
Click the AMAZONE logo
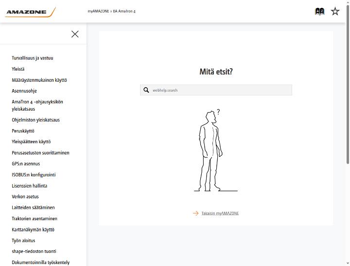click(31, 12)
